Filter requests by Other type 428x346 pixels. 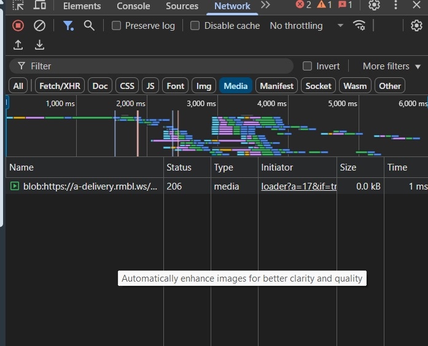[390, 86]
